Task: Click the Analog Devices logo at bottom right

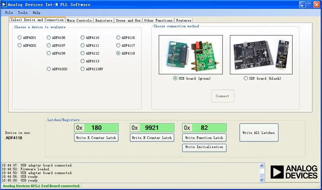Action: click(294, 172)
